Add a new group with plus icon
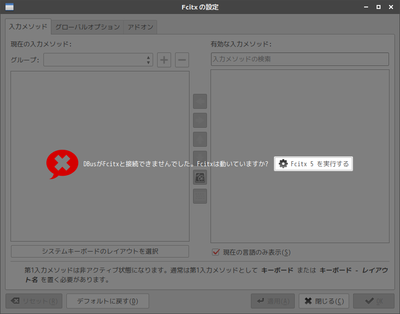The image size is (400, 314). (164, 60)
